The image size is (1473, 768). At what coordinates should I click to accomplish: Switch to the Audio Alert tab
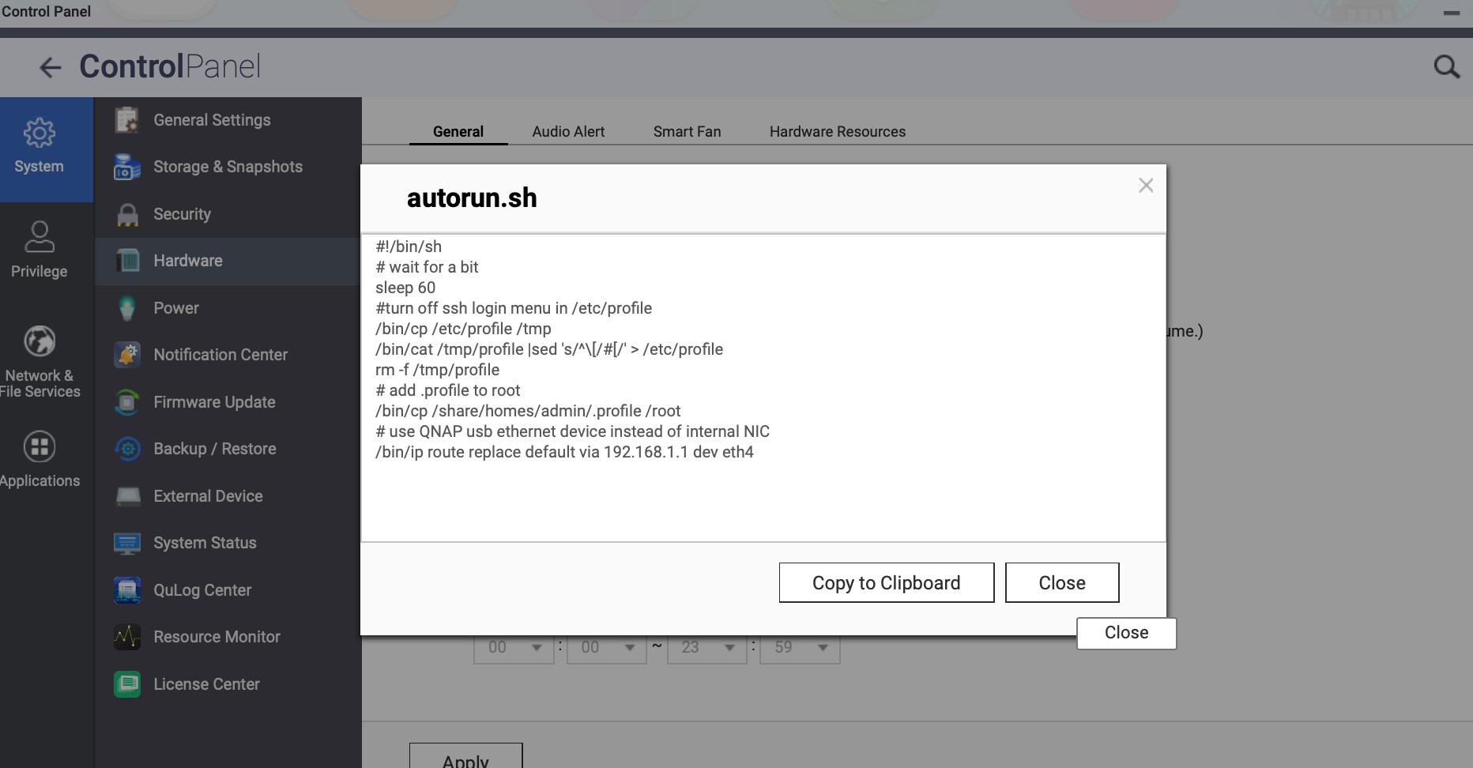point(567,132)
